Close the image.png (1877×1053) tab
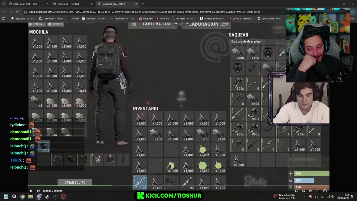Screen dimensions: 357x201 pos(136,4)
